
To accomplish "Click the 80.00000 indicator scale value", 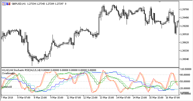I will pyautogui.click(x=185, y=75).
